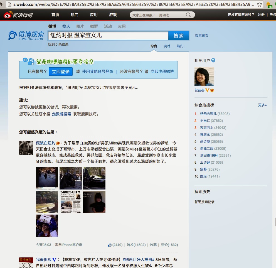Open 假装在纽约 avatar image

click(26, 148)
